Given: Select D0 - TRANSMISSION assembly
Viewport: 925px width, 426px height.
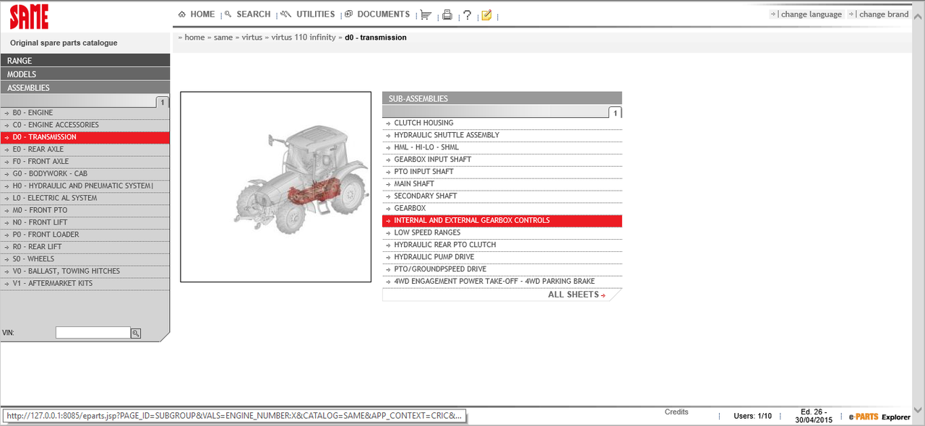Looking at the screenshot, I should pyautogui.click(x=85, y=137).
